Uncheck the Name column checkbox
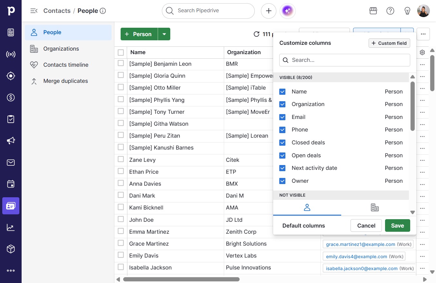 (282, 92)
